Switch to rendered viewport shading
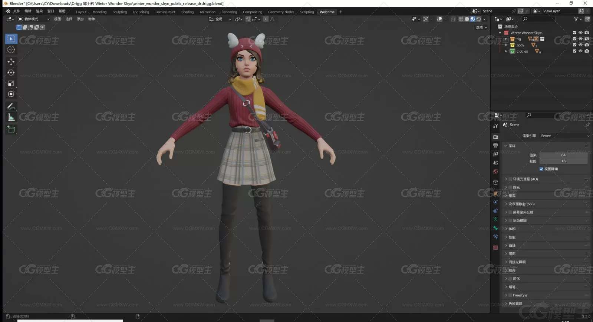This screenshot has width=593, height=322. [479, 19]
